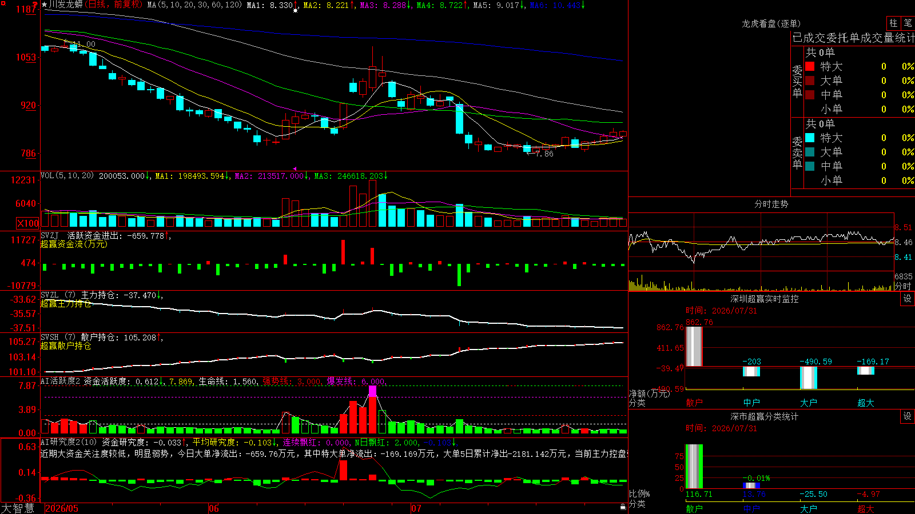The image size is (915, 514).
Task: Click the 超赢散户持仓 label
Action: [66, 346]
